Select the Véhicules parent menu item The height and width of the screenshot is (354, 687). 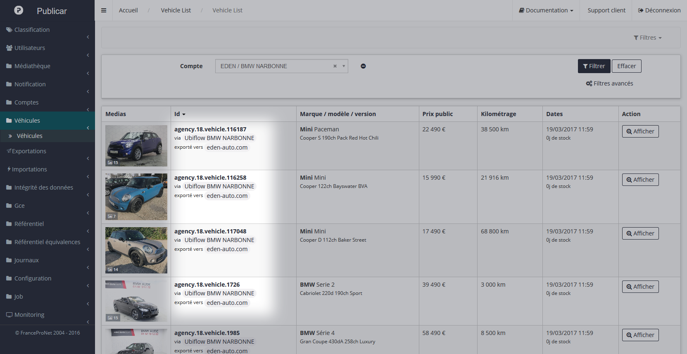point(48,121)
